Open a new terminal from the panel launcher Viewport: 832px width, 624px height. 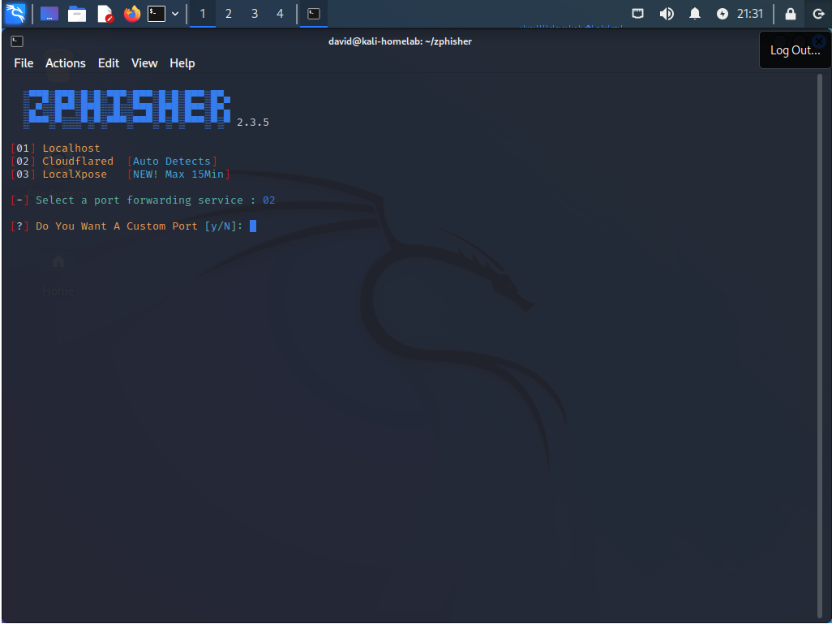click(157, 13)
